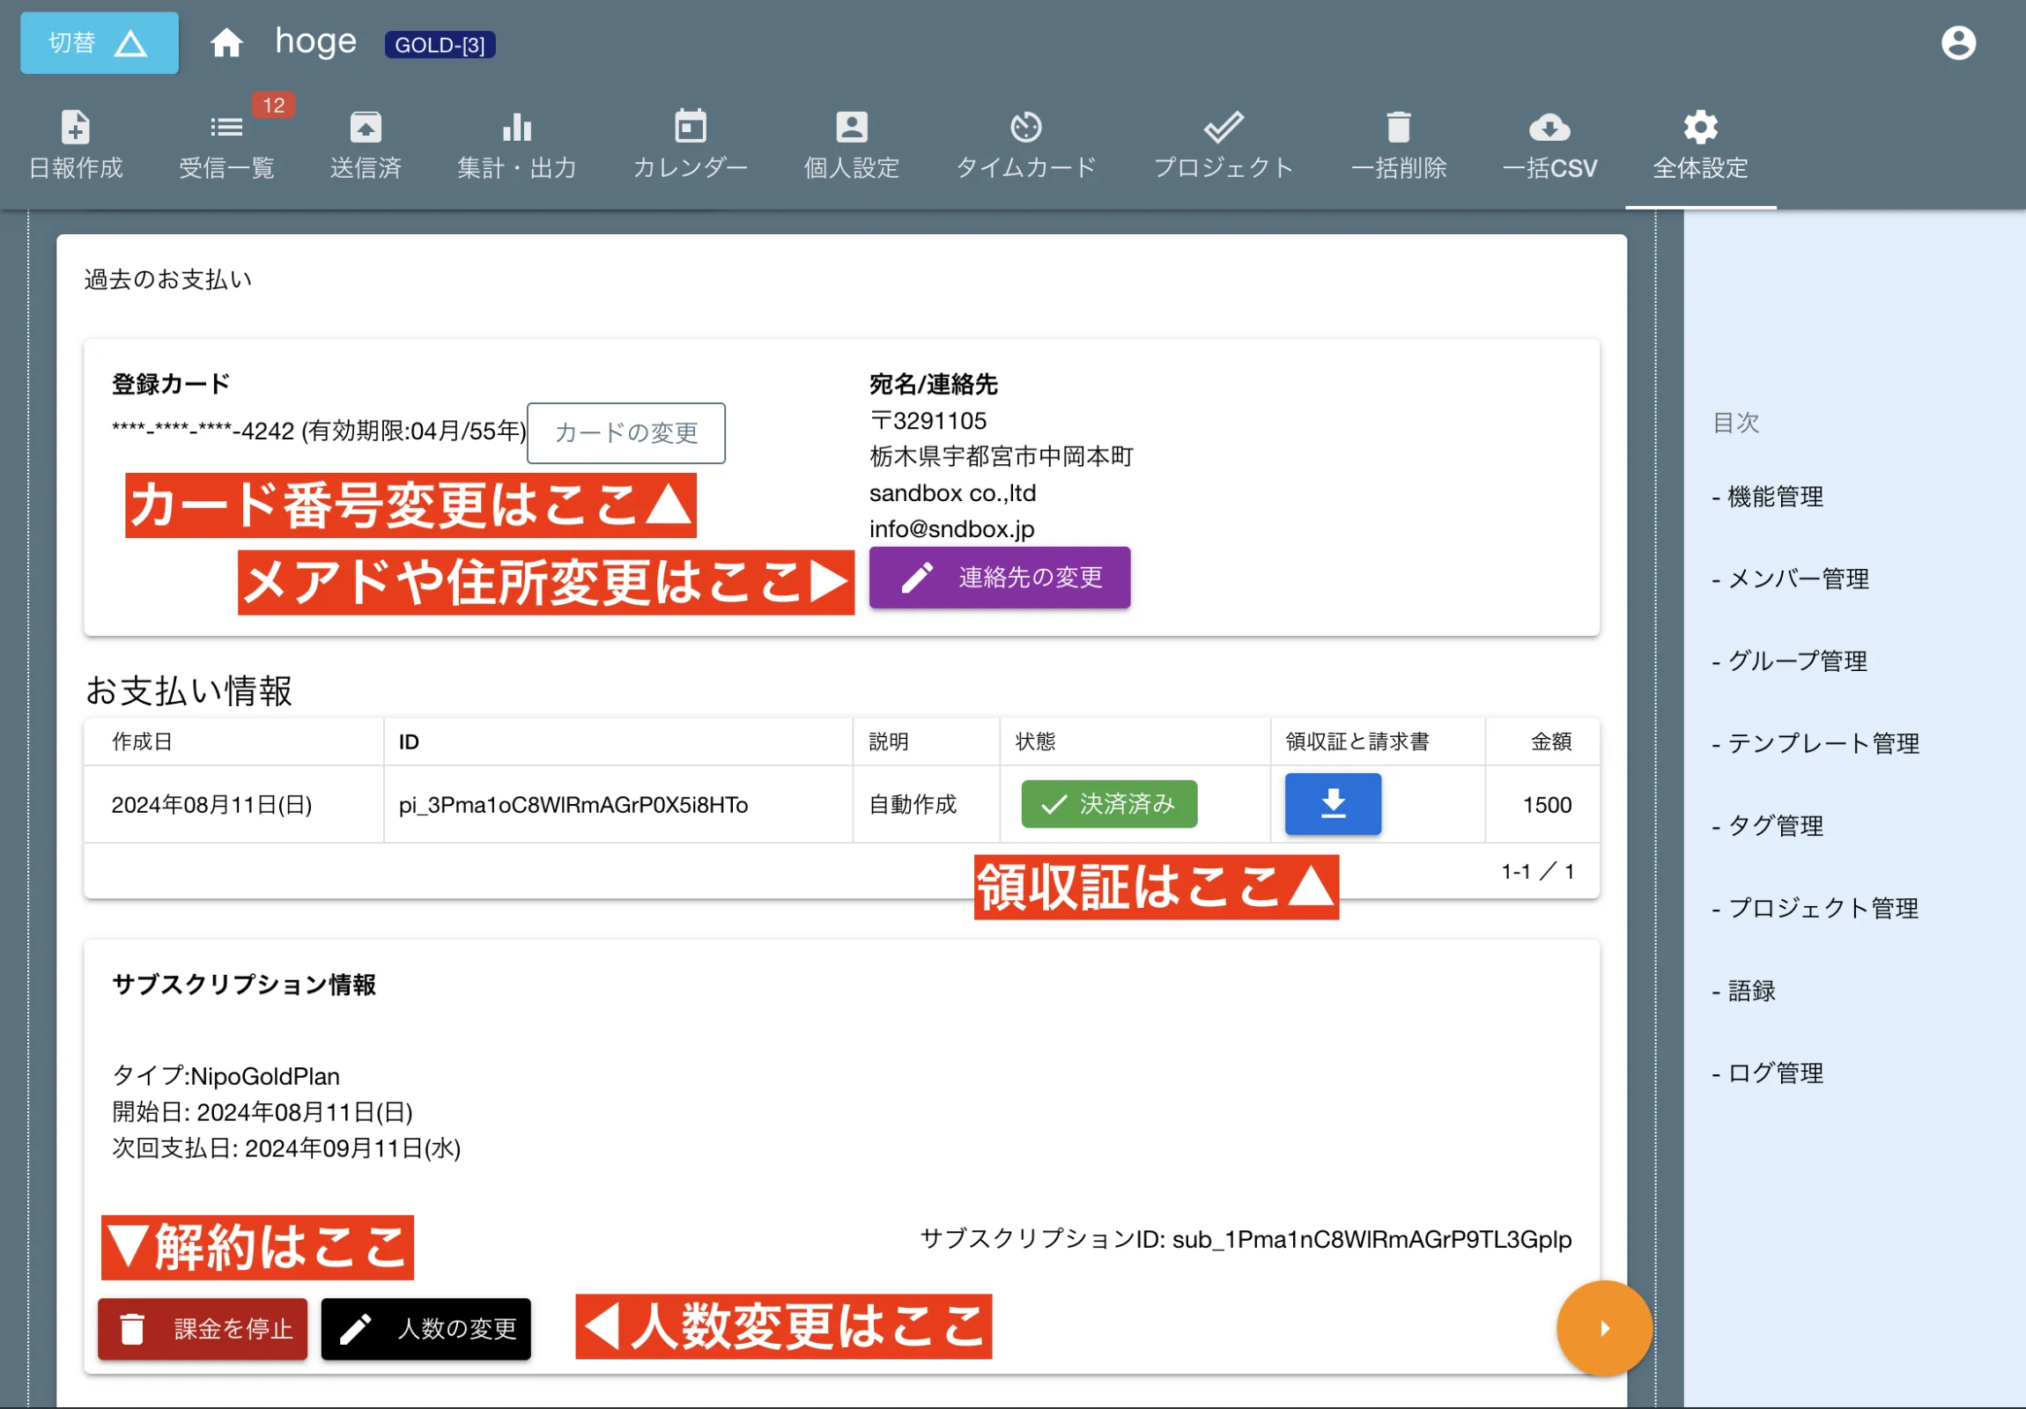Expand the 切替 workspace switcher
This screenshot has width=2026, height=1409.
click(99, 41)
